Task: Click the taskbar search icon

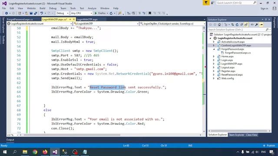Action: point(15,152)
